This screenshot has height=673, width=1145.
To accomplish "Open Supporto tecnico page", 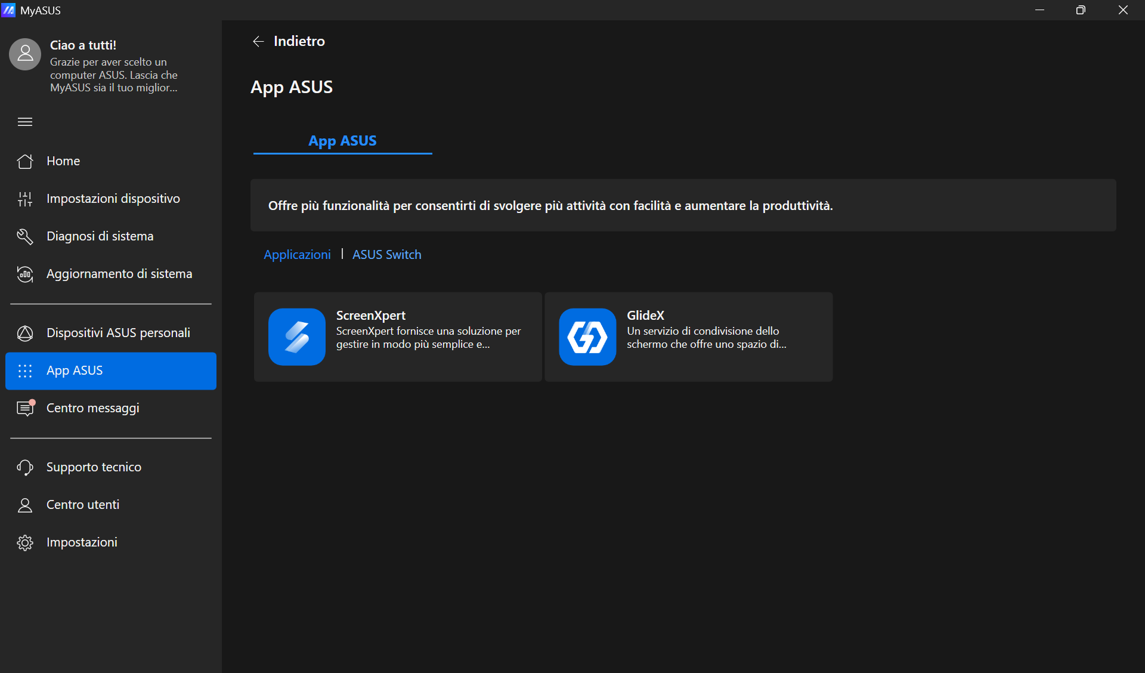I will click(x=111, y=467).
